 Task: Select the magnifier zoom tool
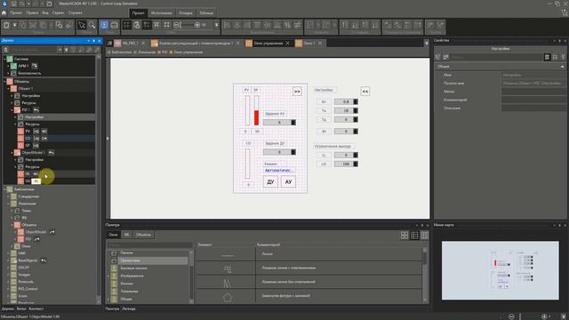tap(92, 25)
